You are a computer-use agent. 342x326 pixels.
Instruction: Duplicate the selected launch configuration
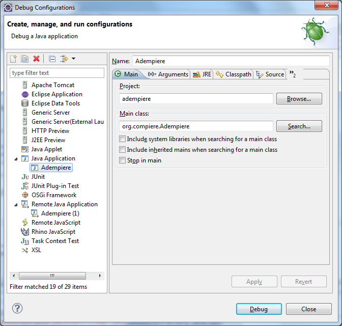tap(24, 59)
